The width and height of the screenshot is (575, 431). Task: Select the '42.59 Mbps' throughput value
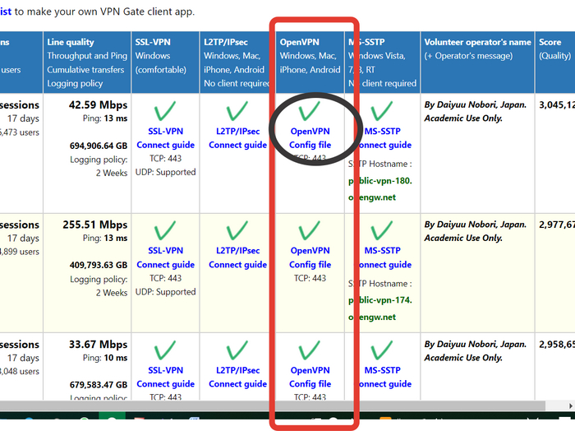coord(99,105)
